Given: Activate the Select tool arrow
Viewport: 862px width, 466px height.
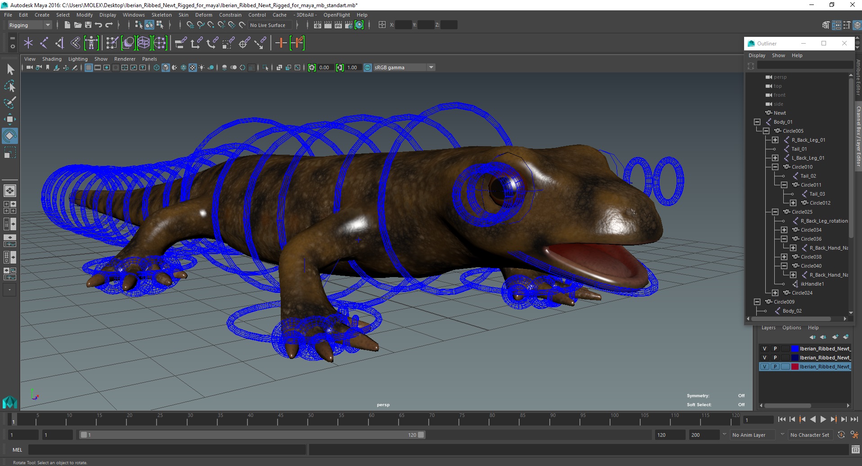Looking at the screenshot, I should (x=10, y=69).
